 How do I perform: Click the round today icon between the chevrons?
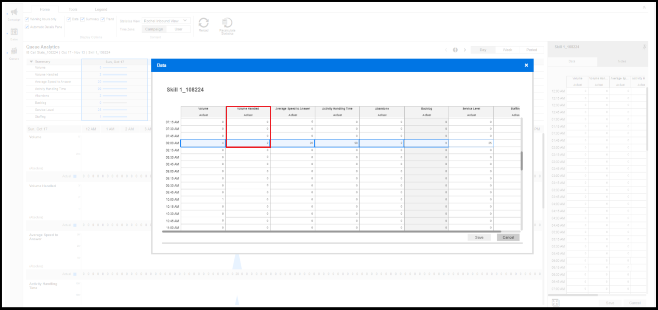[455, 50]
